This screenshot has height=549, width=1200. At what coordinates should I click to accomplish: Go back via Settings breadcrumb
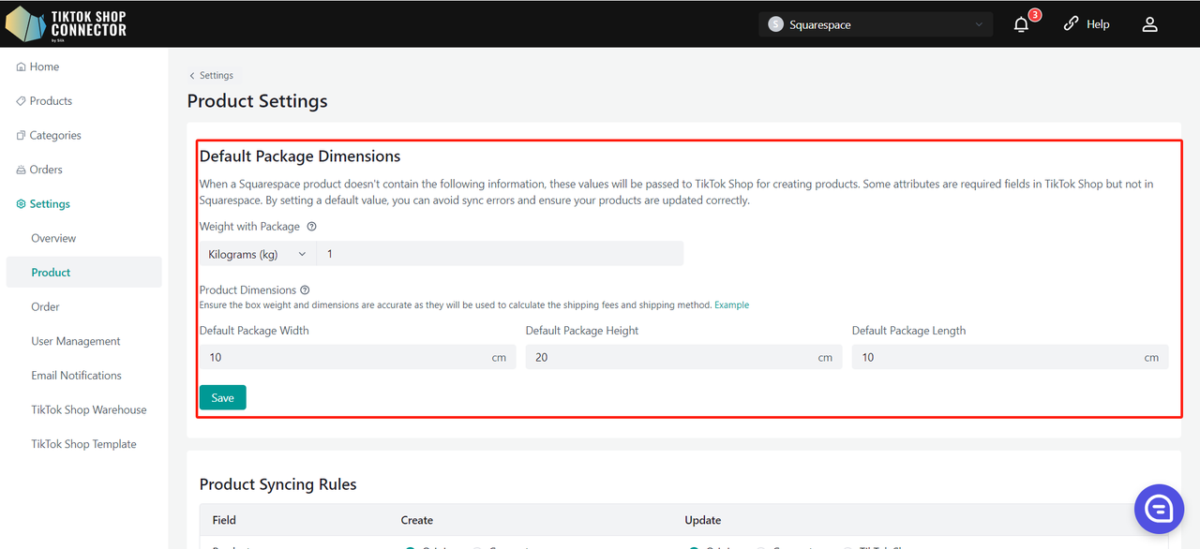212,75
